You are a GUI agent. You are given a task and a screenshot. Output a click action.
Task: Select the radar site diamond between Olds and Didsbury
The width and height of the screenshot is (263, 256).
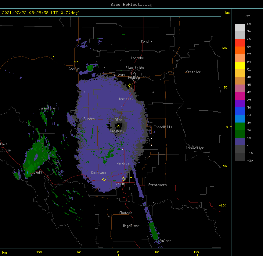pyautogui.click(x=118, y=127)
